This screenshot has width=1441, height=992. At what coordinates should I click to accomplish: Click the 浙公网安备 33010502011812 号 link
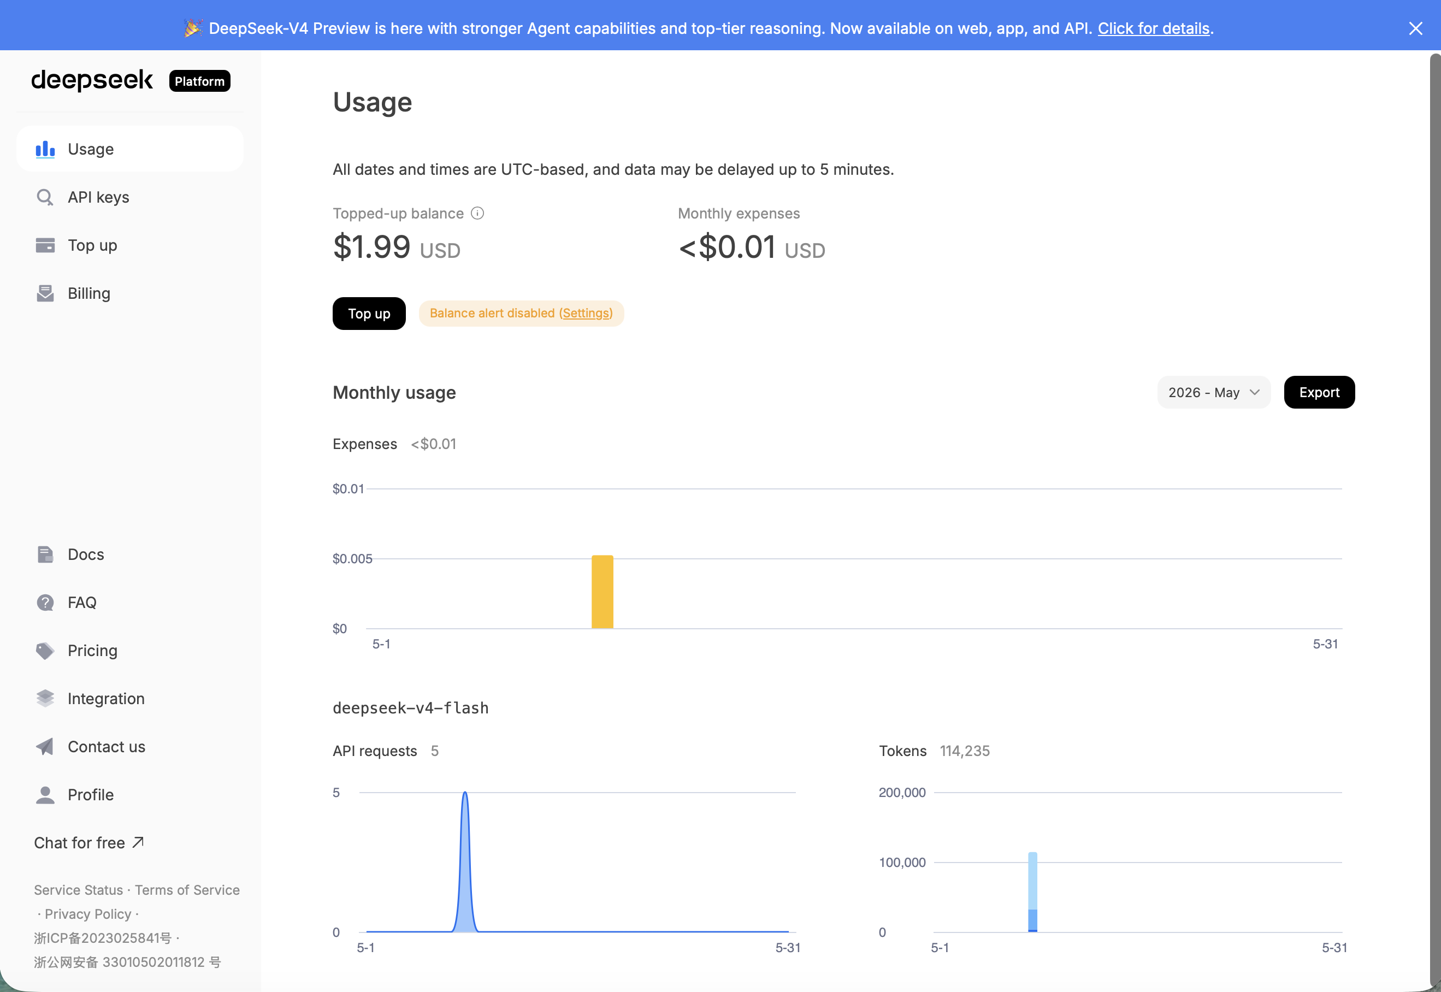coord(127,962)
